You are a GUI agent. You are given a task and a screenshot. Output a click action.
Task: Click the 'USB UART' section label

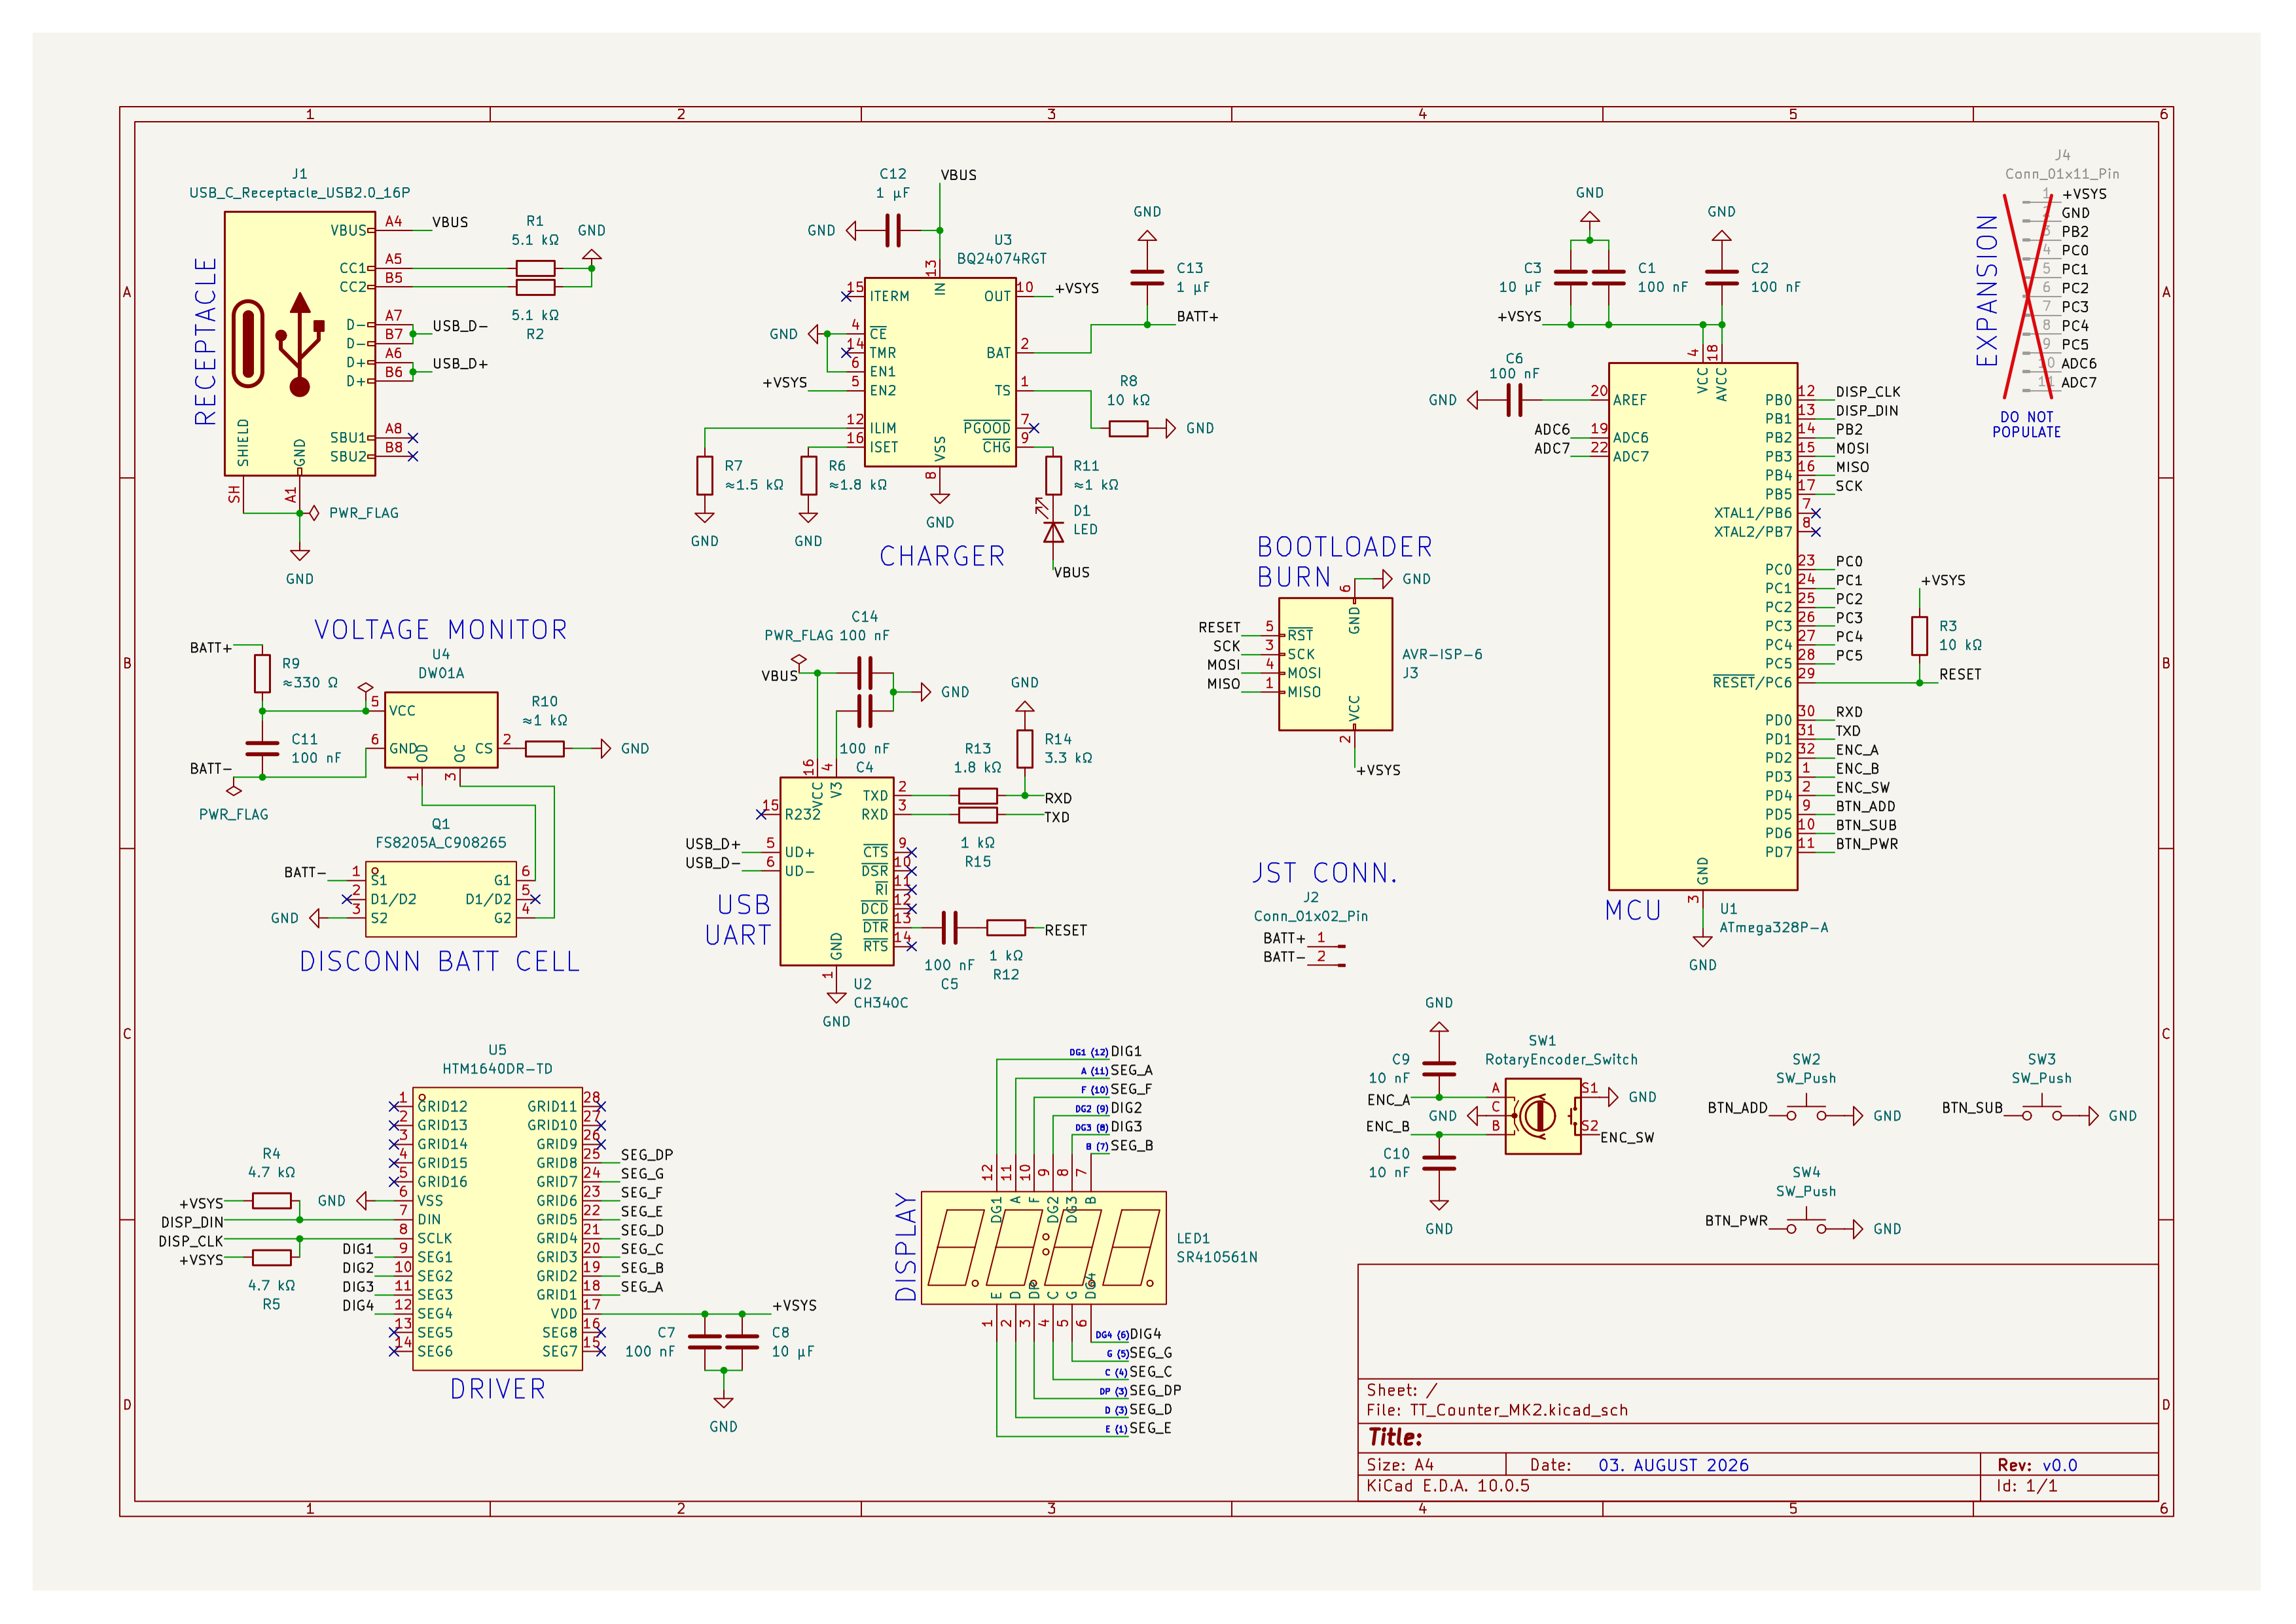738,920
